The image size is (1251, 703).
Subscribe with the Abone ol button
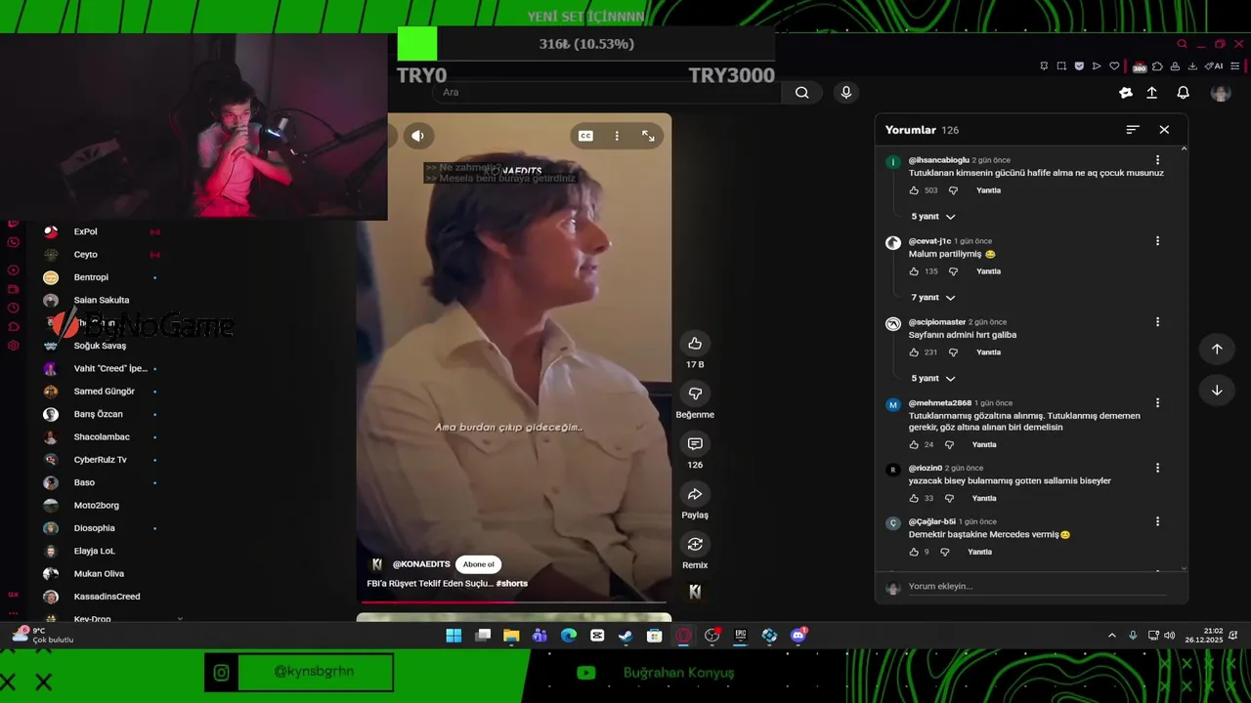tap(479, 564)
